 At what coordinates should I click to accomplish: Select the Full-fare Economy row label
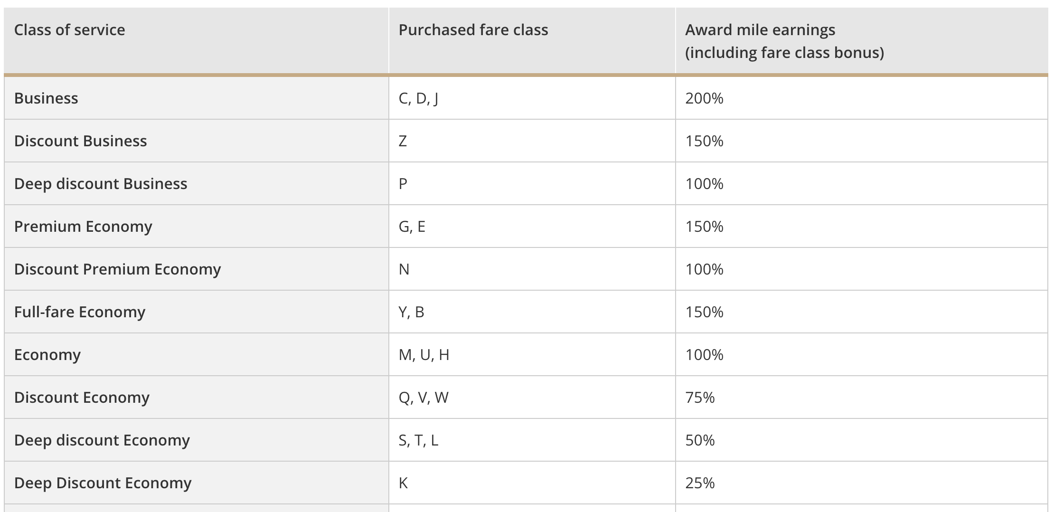click(x=79, y=312)
